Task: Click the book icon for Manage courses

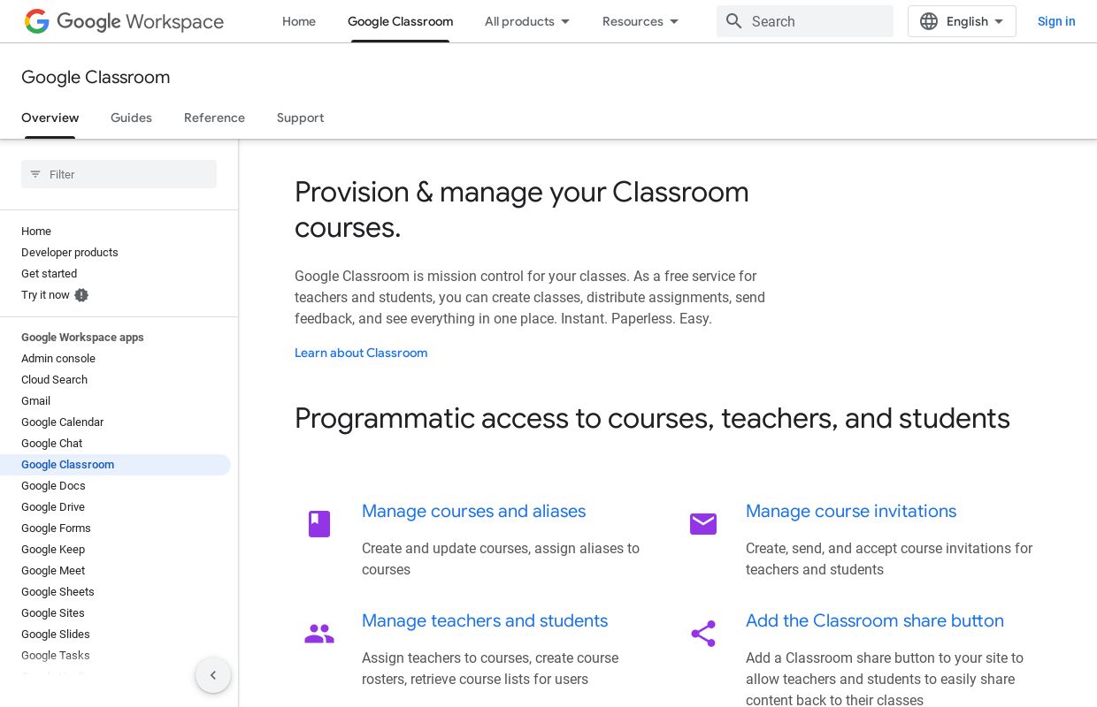Action: click(319, 524)
